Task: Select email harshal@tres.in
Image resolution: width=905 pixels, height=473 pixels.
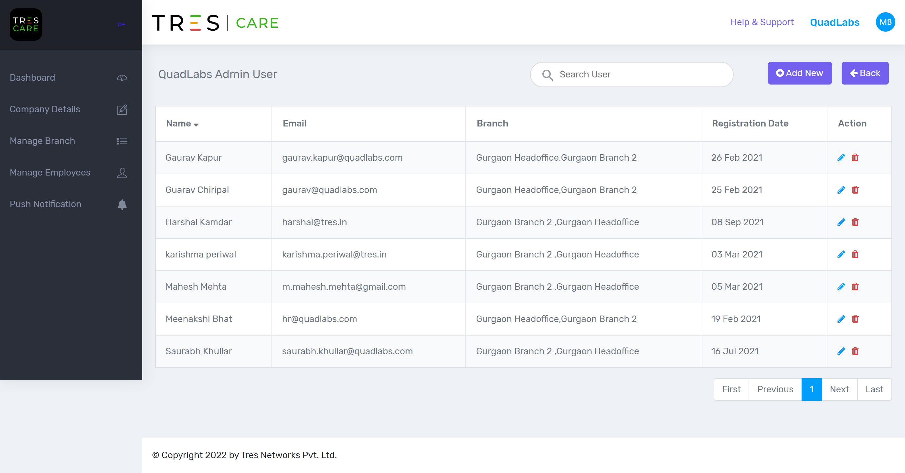Action: (x=314, y=222)
